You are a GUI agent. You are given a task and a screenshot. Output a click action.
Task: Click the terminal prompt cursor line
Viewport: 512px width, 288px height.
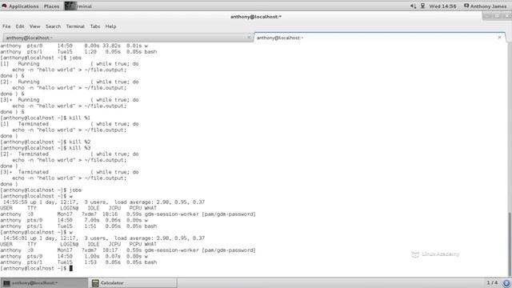37,269
